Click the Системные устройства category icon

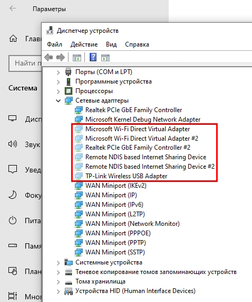tap(69, 262)
